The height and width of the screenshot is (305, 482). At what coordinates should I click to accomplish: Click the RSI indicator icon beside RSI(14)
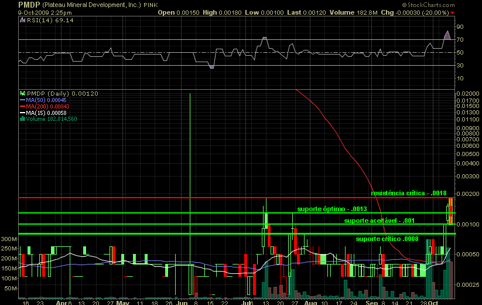[x=22, y=21]
